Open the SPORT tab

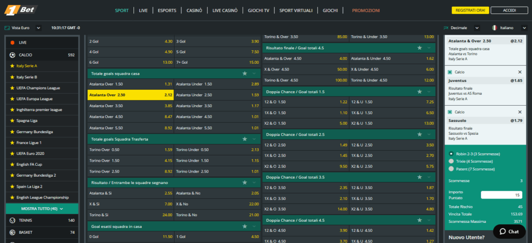122,10
